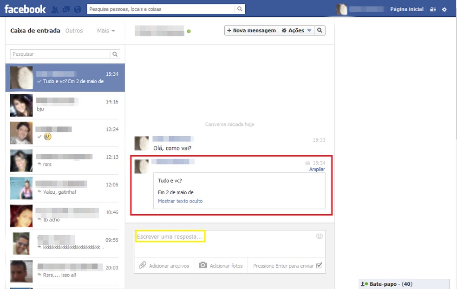Open friend requests from the top bar
The height and width of the screenshot is (289, 457).
(55, 9)
